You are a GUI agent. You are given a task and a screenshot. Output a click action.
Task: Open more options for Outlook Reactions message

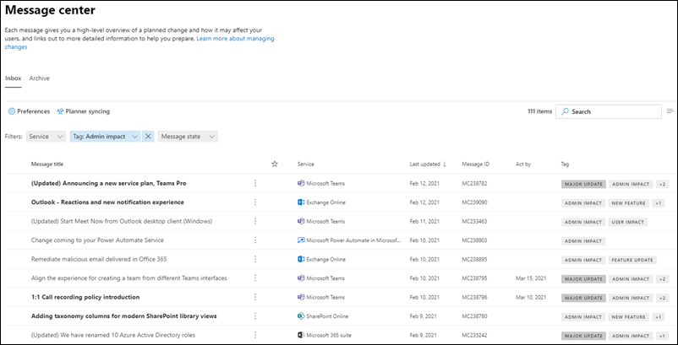click(255, 202)
